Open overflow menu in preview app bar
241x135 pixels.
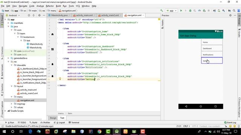click(221, 36)
